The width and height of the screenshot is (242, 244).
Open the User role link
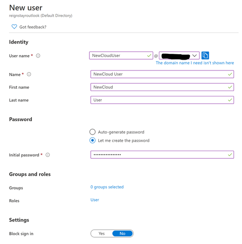95,200
